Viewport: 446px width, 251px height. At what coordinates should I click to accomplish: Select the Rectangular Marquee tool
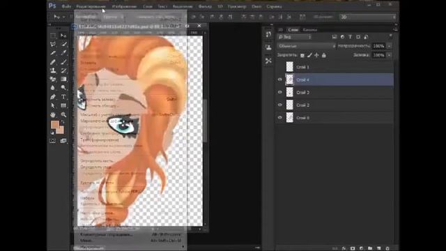[53, 36]
